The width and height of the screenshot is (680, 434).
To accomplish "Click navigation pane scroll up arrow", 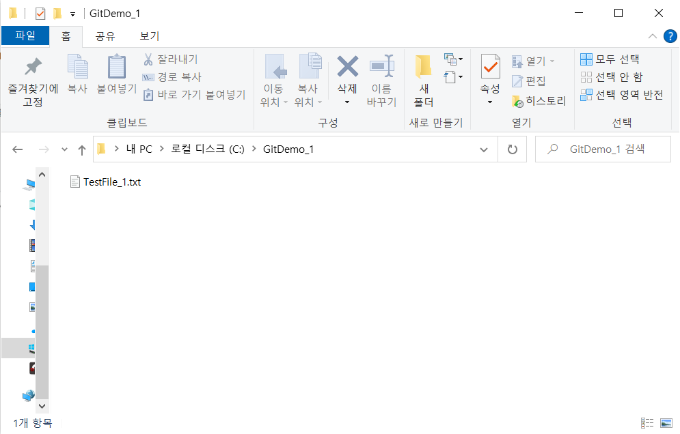I will (x=42, y=175).
